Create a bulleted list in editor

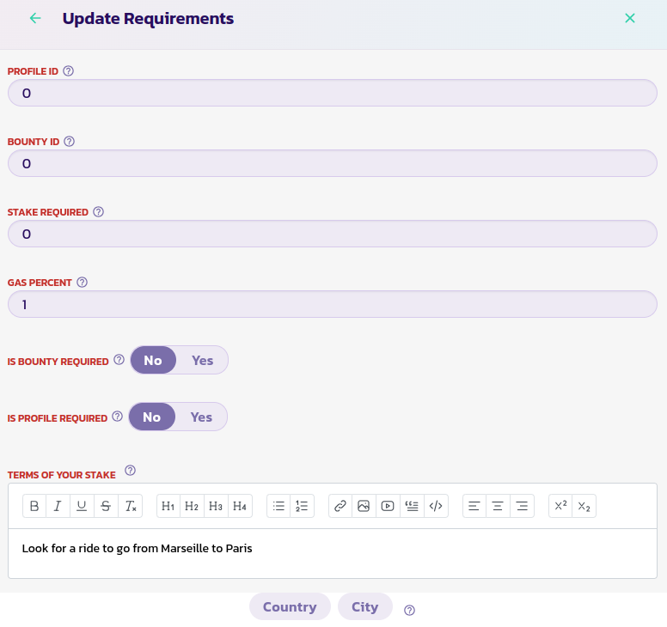click(x=278, y=507)
